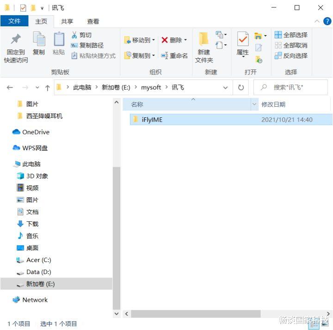Sort by the 名称 column header

coord(187,104)
